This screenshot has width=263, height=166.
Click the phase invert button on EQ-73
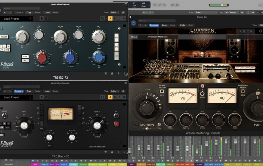[x=116, y=56]
